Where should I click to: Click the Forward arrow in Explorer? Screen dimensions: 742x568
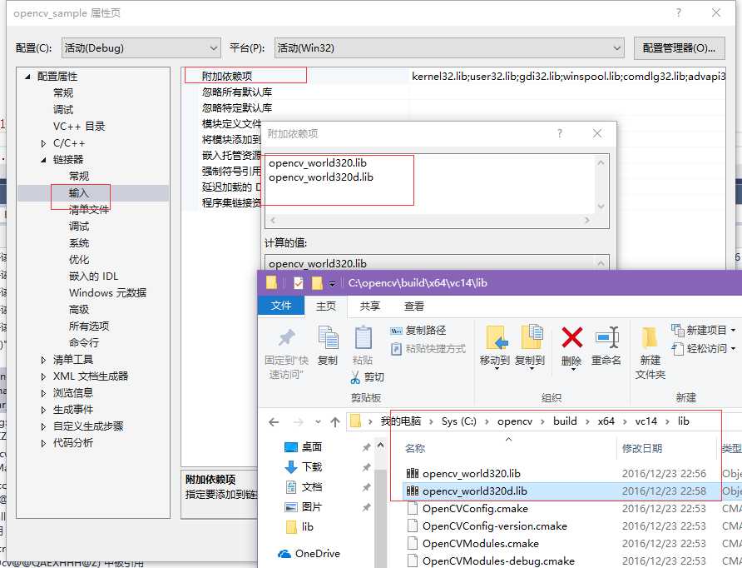[298, 421]
